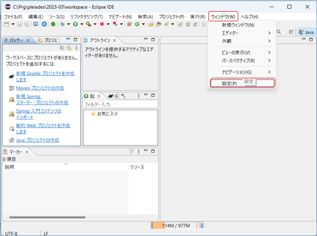The width and height of the screenshot is (317, 236).
Task: Close the Outline tab
Action: tap(115, 40)
